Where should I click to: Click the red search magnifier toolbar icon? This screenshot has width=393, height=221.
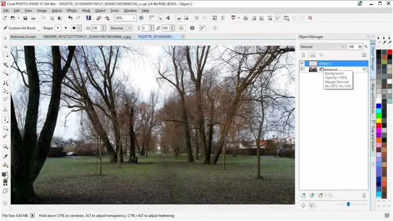coord(310,18)
